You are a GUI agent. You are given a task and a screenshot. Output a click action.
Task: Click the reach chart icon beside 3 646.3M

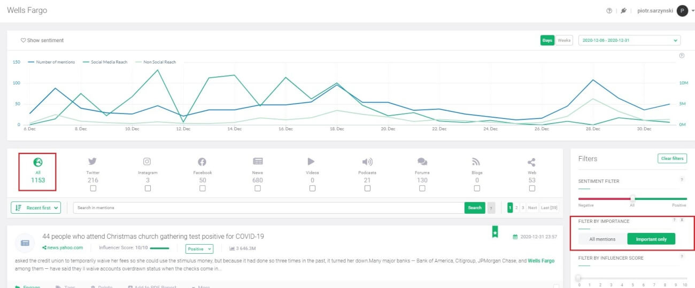pos(232,248)
